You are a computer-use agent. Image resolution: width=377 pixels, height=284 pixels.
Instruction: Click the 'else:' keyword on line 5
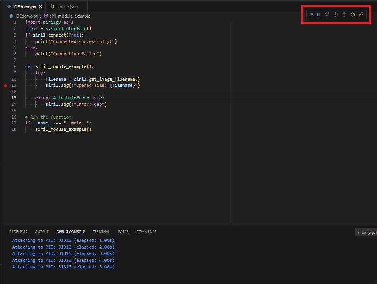tap(31, 48)
